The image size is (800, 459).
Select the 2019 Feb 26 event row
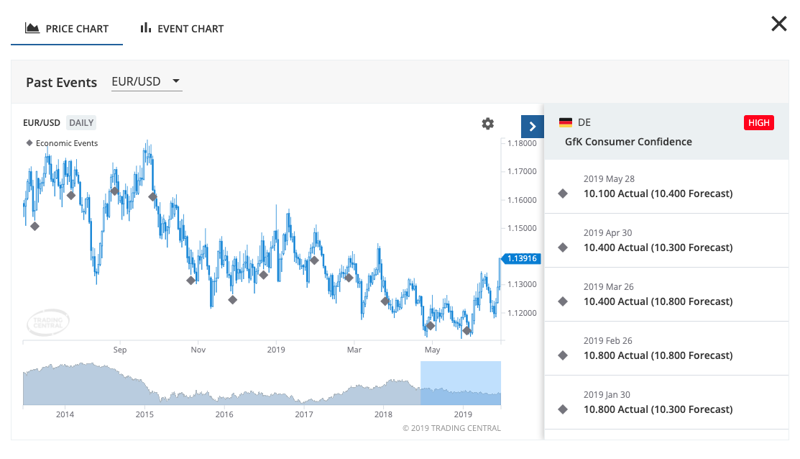666,349
